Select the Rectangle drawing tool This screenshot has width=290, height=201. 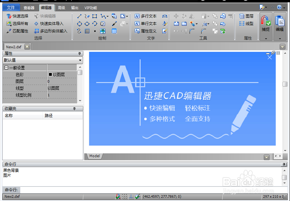pyautogui.click(x=95, y=16)
